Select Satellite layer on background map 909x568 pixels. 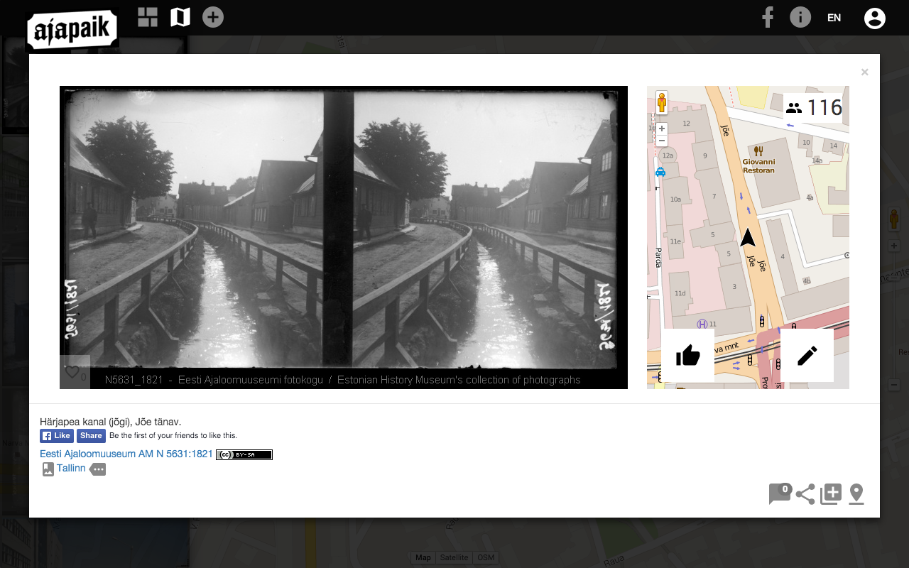coord(454,557)
